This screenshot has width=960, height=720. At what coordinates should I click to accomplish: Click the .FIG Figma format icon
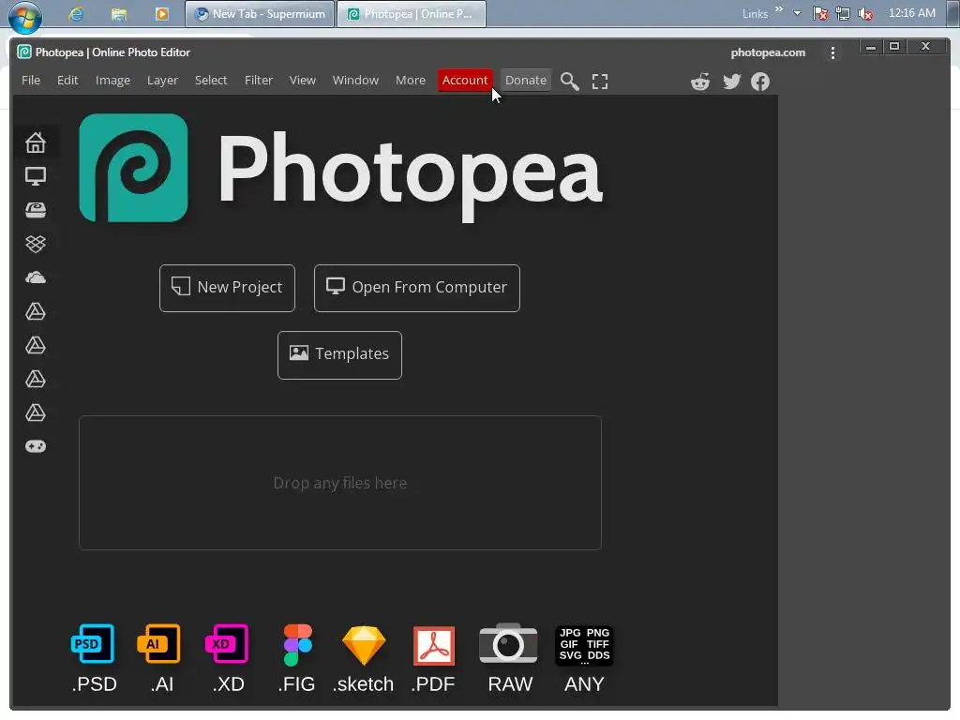pos(297,645)
